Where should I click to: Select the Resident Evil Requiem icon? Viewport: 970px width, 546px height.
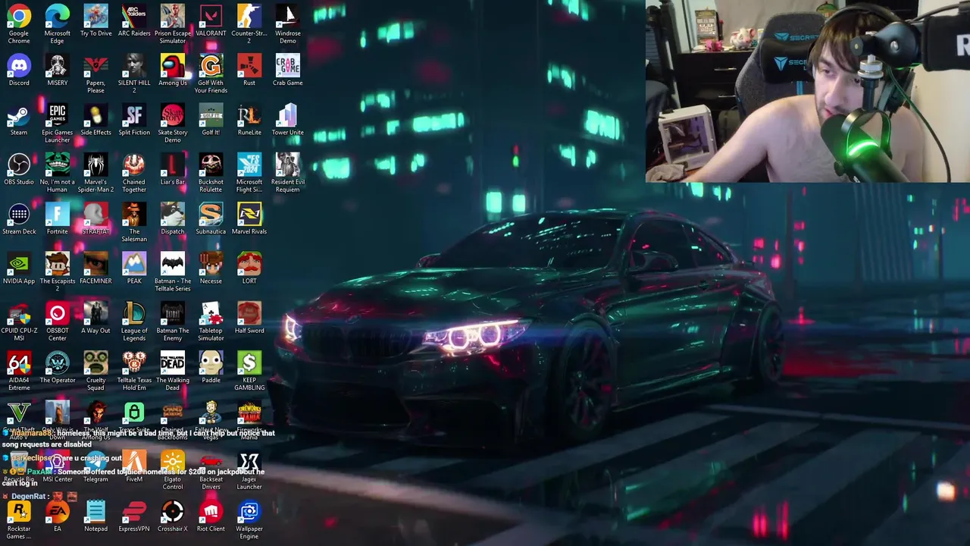[288, 165]
